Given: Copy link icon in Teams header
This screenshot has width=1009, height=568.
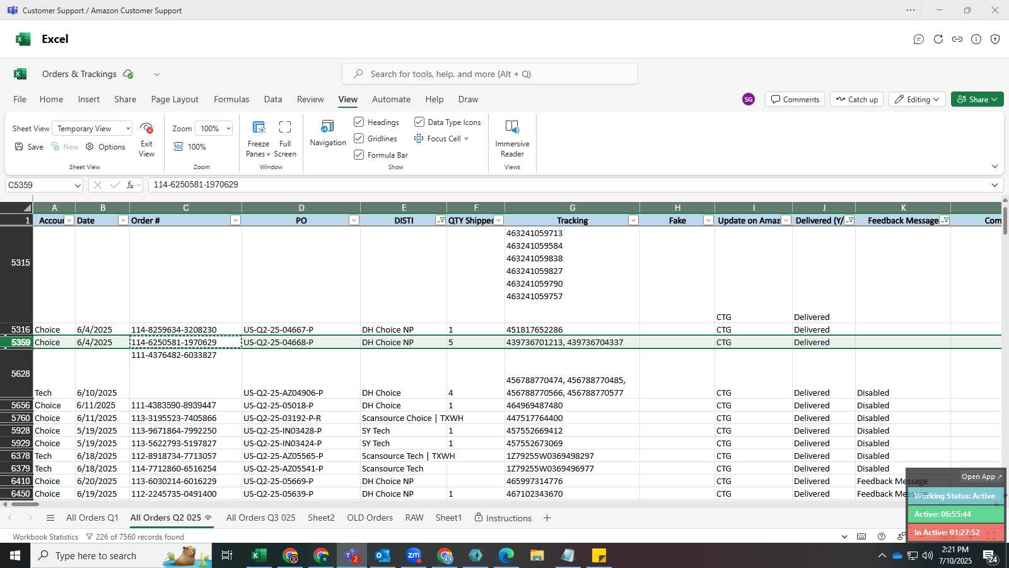Looking at the screenshot, I should pyautogui.click(x=957, y=39).
